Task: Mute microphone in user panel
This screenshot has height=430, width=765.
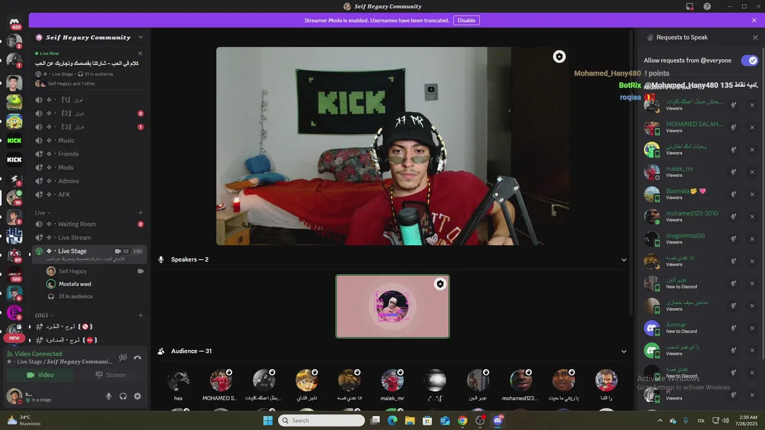Action: [109, 396]
